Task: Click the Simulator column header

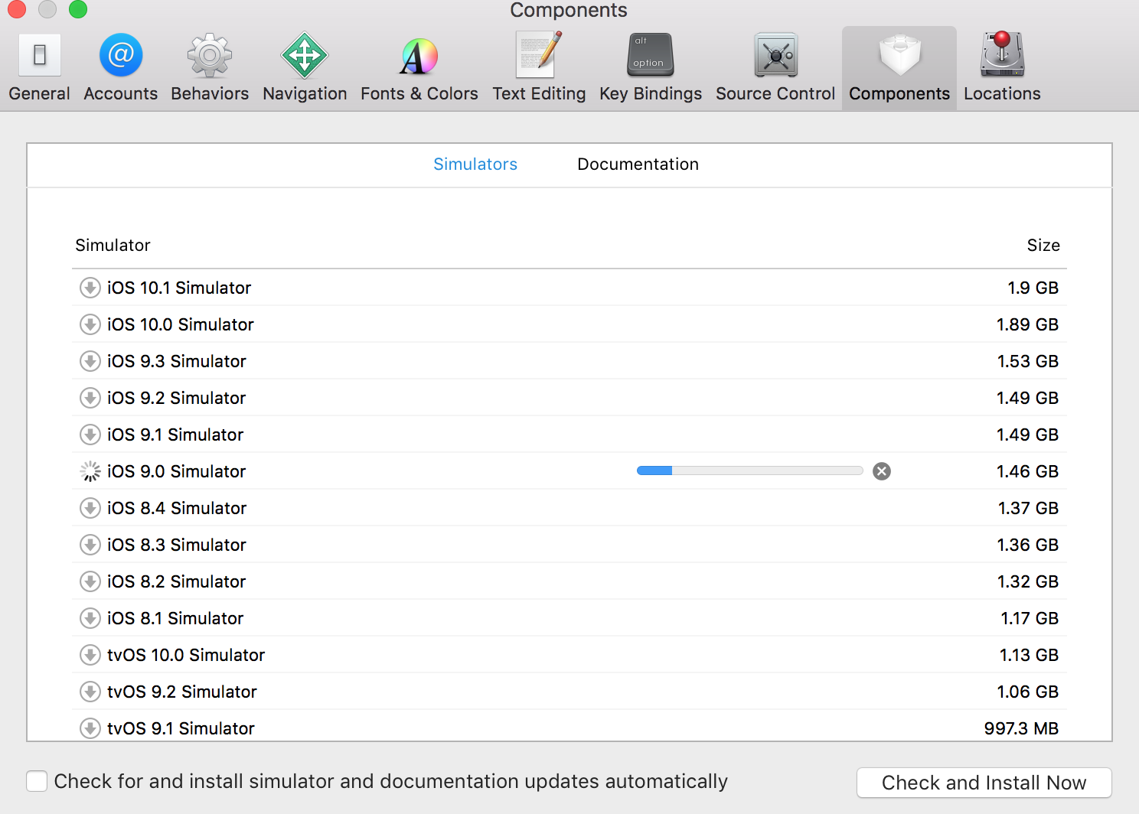Action: coord(113,246)
